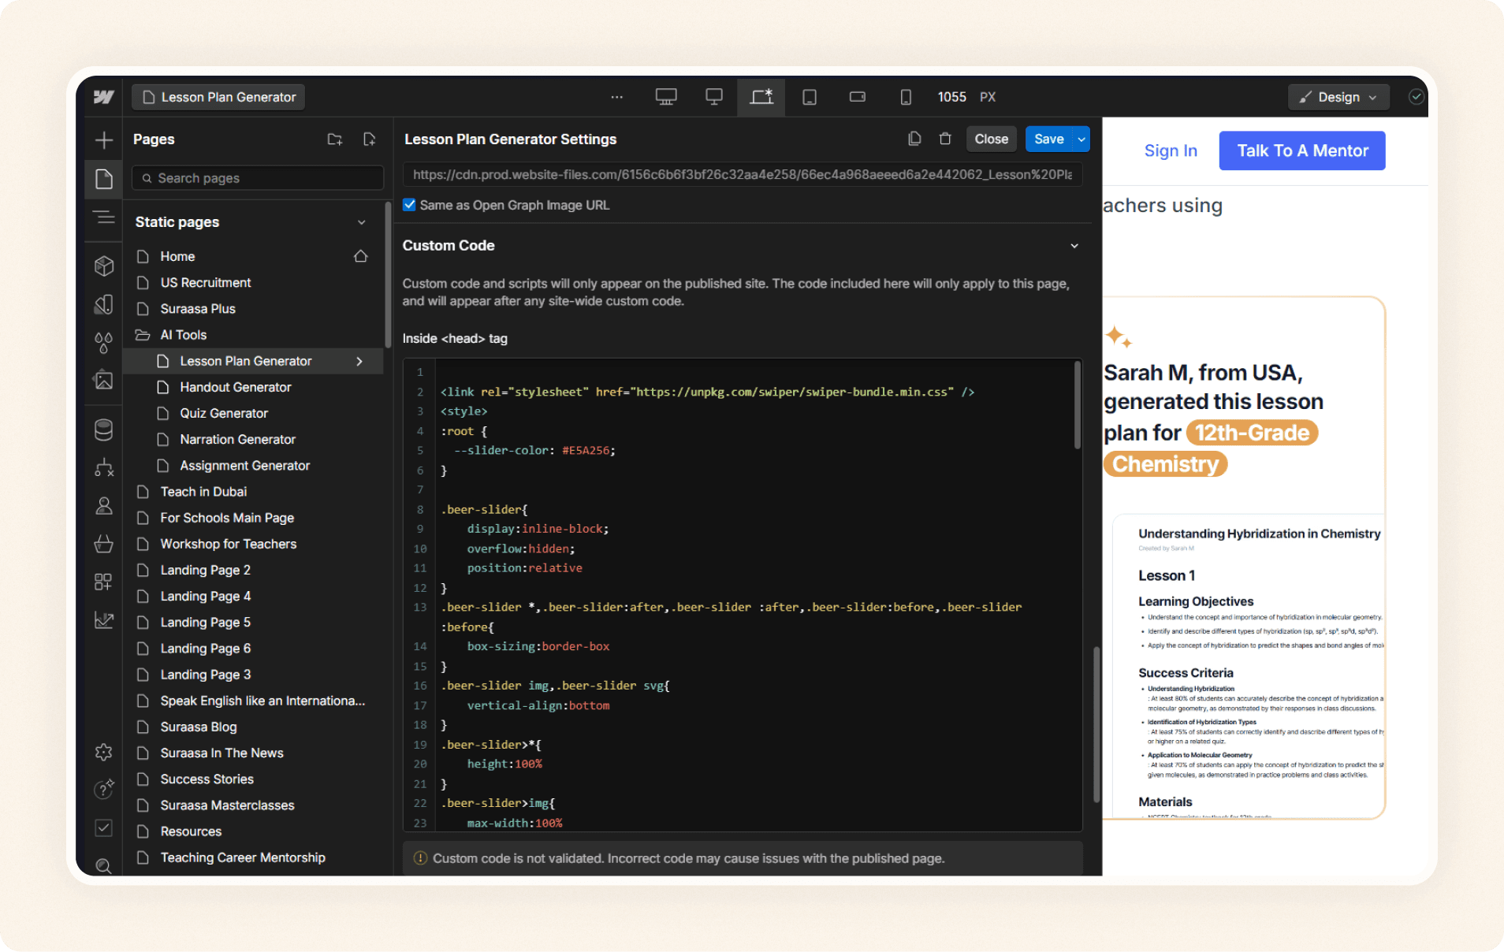1504x952 pixels.
Task: Select the Teach in Dubai page
Action: (x=253, y=491)
